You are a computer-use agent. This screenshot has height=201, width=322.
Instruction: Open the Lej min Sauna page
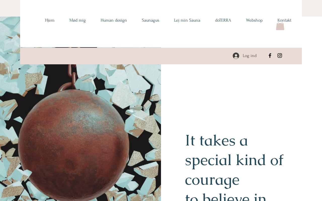[x=187, y=20]
